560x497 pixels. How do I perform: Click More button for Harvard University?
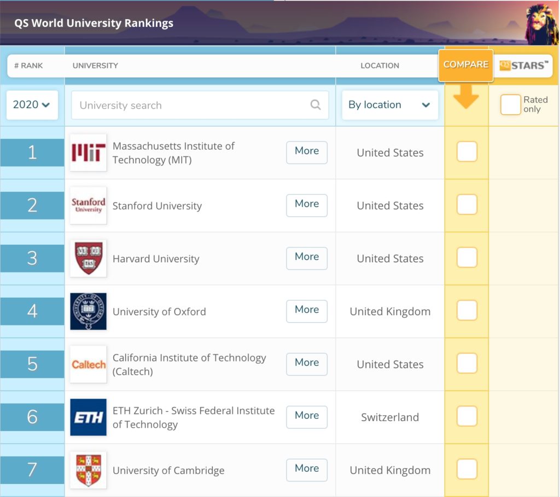(307, 258)
